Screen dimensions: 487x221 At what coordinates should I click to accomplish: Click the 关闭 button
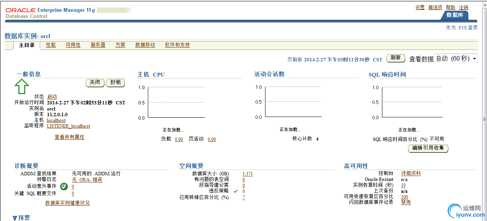coord(95,83)
